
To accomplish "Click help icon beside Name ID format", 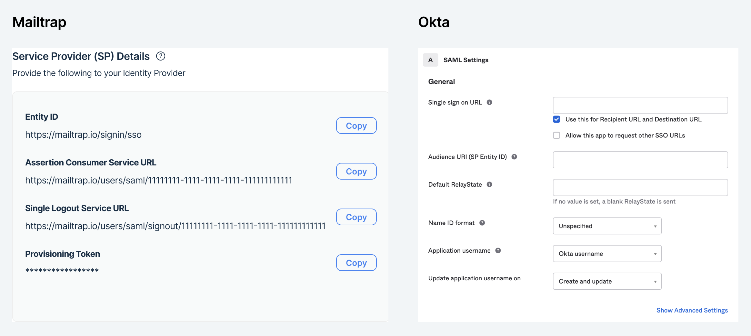I will pos(482,223).
